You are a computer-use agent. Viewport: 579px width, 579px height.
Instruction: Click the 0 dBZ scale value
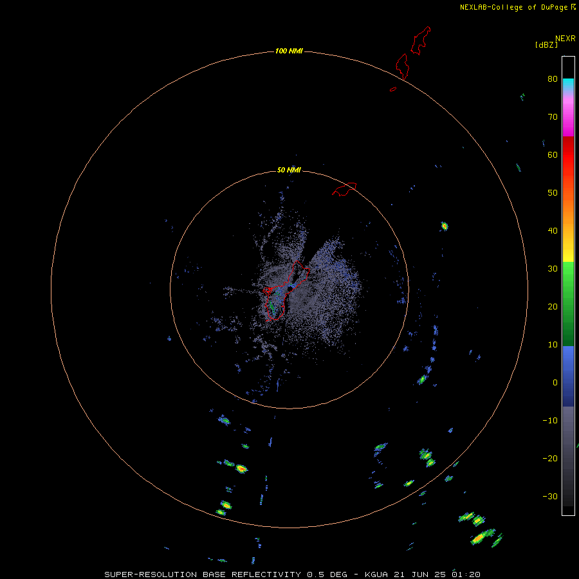tap(555, 383)
